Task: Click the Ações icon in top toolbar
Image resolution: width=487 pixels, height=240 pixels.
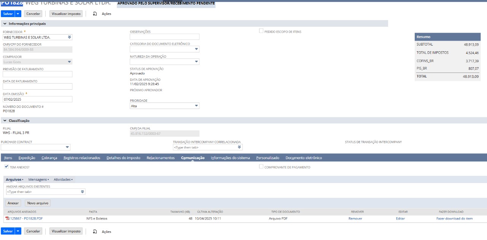Action: tap(95, 14)
